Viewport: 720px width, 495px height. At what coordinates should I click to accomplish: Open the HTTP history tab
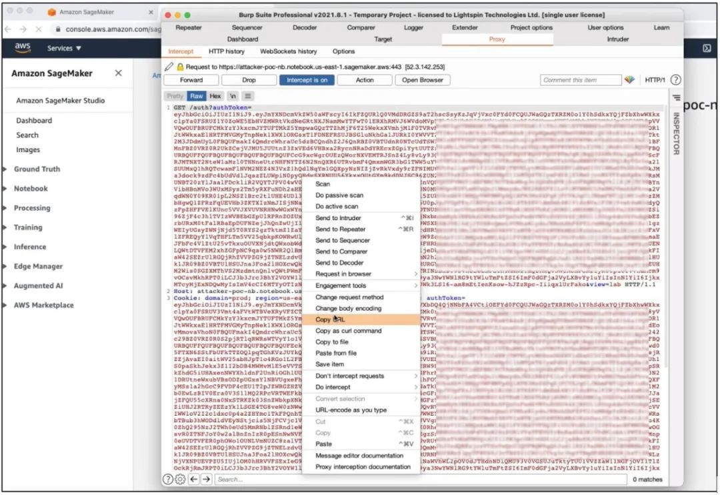pyautogui.click(x=227, y=51)
